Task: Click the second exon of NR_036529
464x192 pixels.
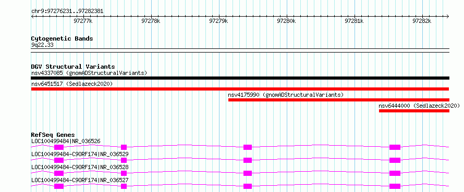Action: 124,160
